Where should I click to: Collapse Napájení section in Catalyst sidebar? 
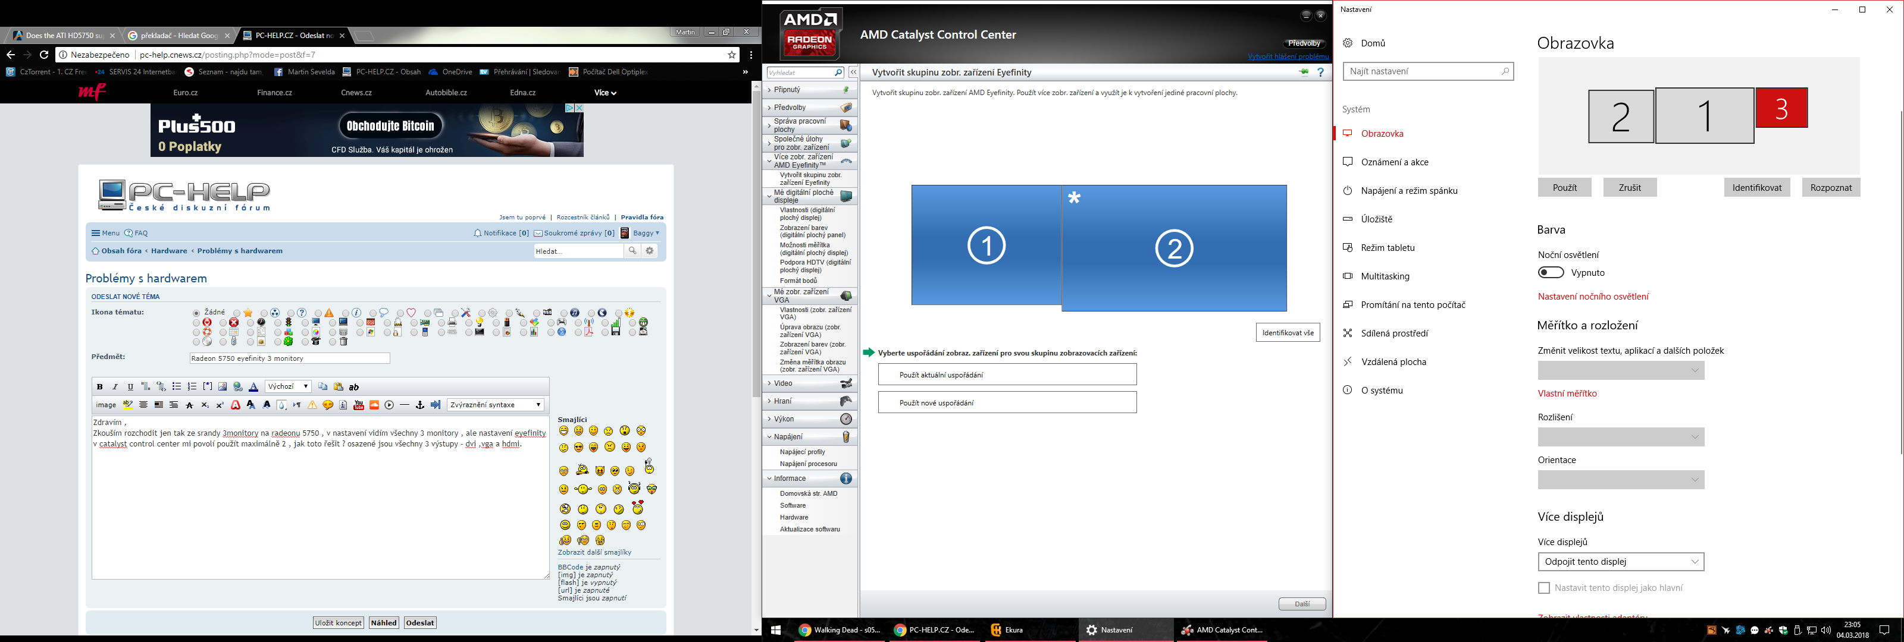click(x=810, y=436)
